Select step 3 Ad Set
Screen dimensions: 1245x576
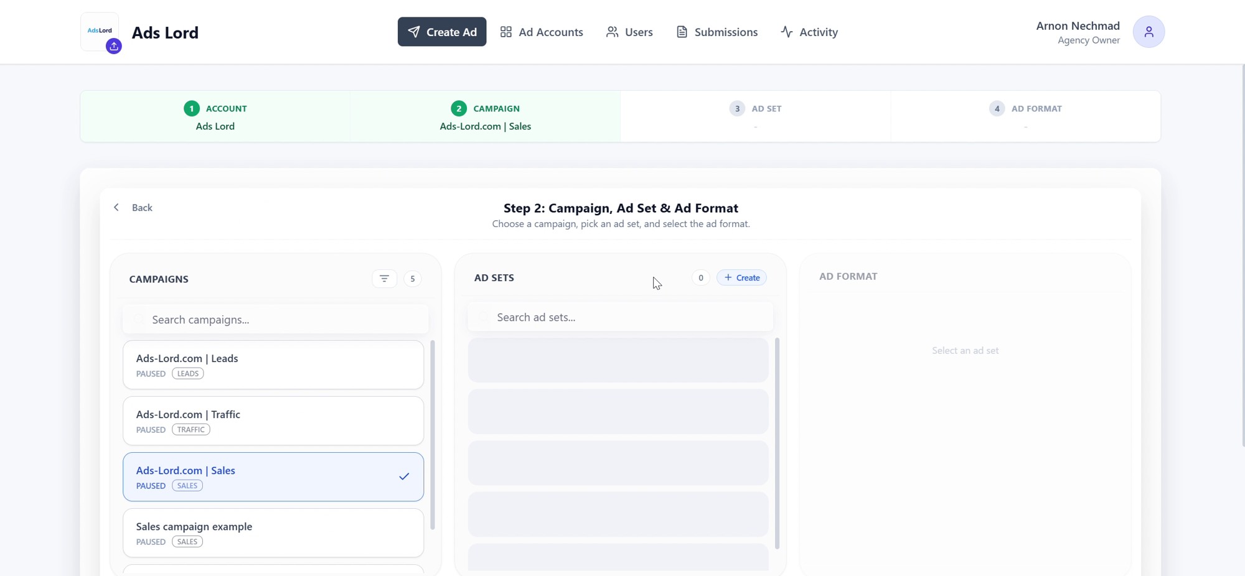755,116
